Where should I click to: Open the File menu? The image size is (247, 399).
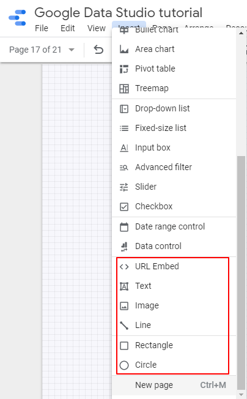42,28
